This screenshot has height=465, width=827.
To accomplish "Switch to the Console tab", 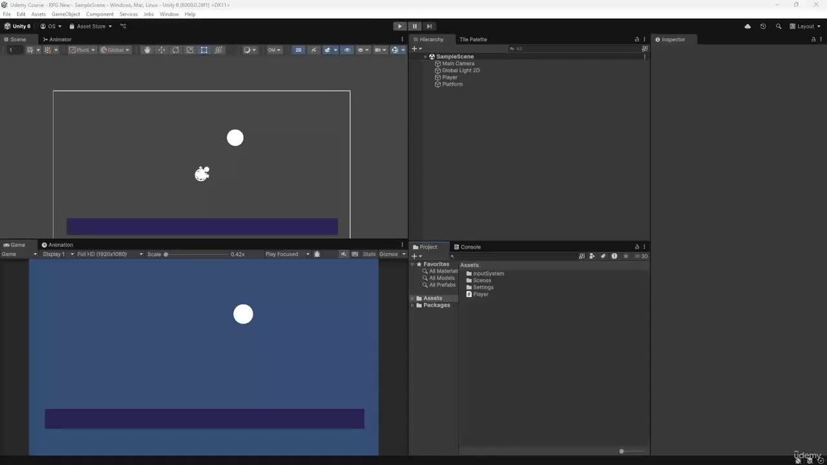I will pyautogui.click(x=467, y=247).
